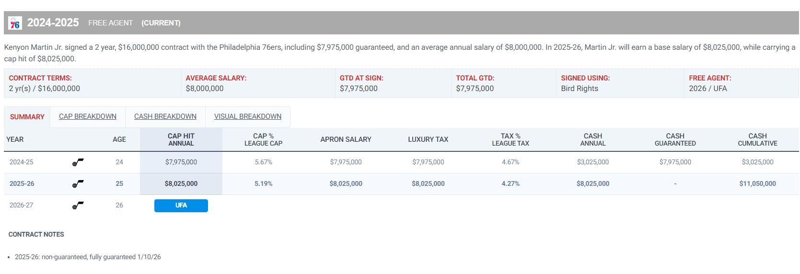Click the Apron Salary column header
800x274 pixels.
coord(346,139)
